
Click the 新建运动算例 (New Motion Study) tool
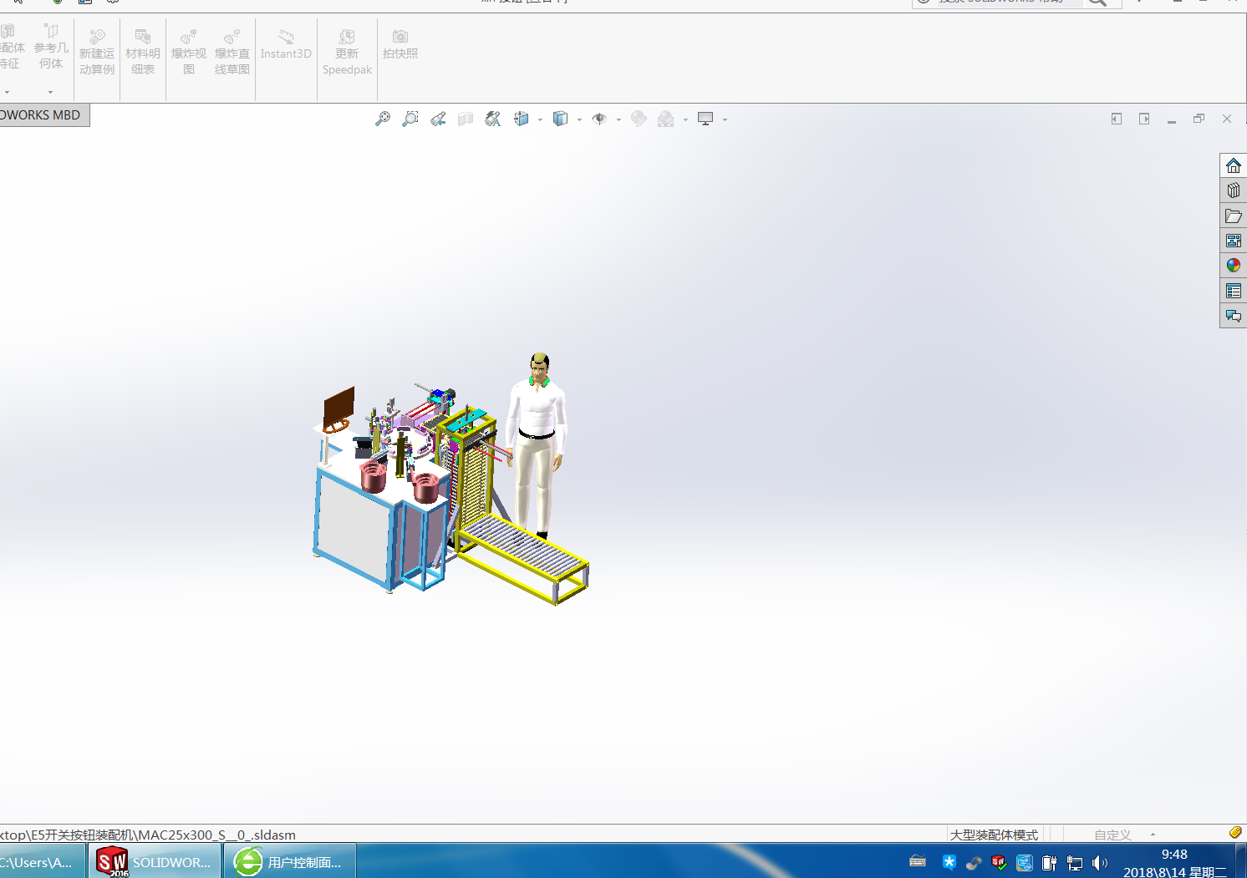[97, 52]
